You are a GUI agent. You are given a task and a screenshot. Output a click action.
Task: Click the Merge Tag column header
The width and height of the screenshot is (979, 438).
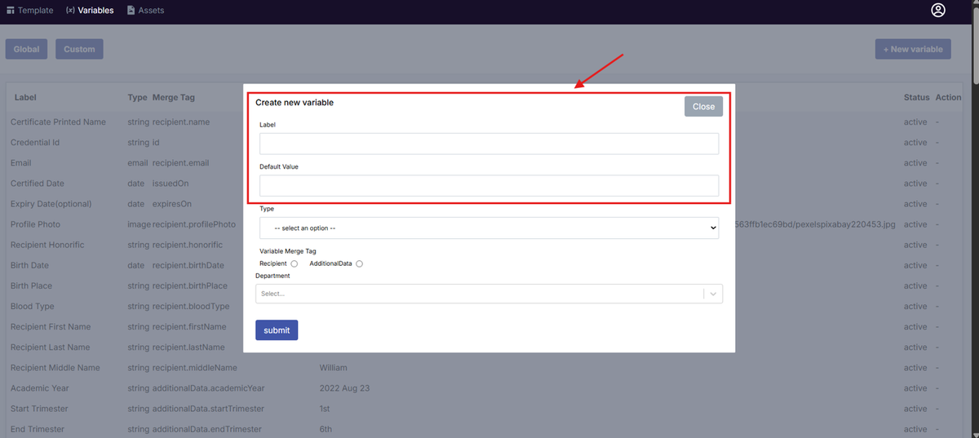click(x=173, y=97)
